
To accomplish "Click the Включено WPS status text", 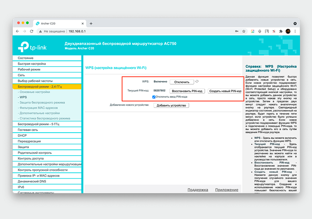I will [160, 82].
